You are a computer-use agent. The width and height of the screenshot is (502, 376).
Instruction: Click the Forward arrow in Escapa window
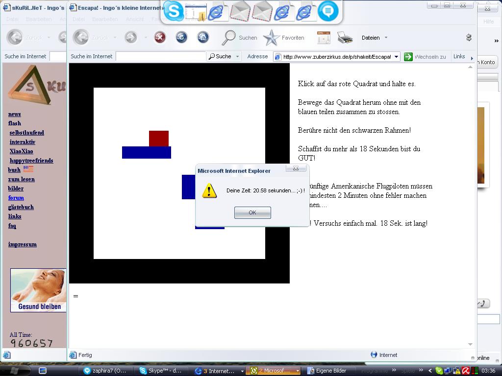pyautogui.click(x=130, y=37)
